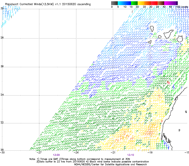The image size is (189, 166).
Task: Click the longitude label "-21" on bottom axis
Action: click(x=113, y=153)
